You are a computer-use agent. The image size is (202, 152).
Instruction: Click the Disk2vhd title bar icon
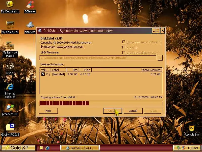(40, 31)
